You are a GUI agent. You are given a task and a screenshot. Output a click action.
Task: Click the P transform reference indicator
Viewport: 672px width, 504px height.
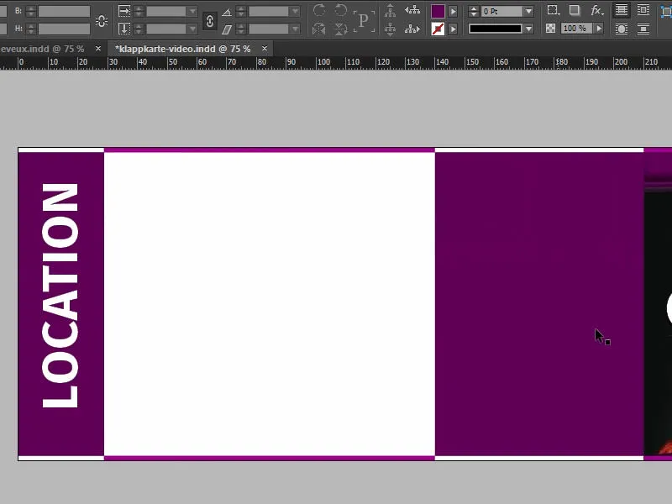364,20
